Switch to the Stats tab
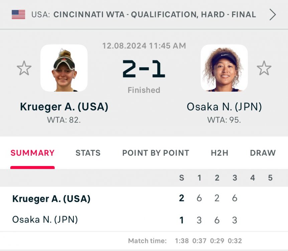Viewport: 288px width, 251px height. click(88, 153)
